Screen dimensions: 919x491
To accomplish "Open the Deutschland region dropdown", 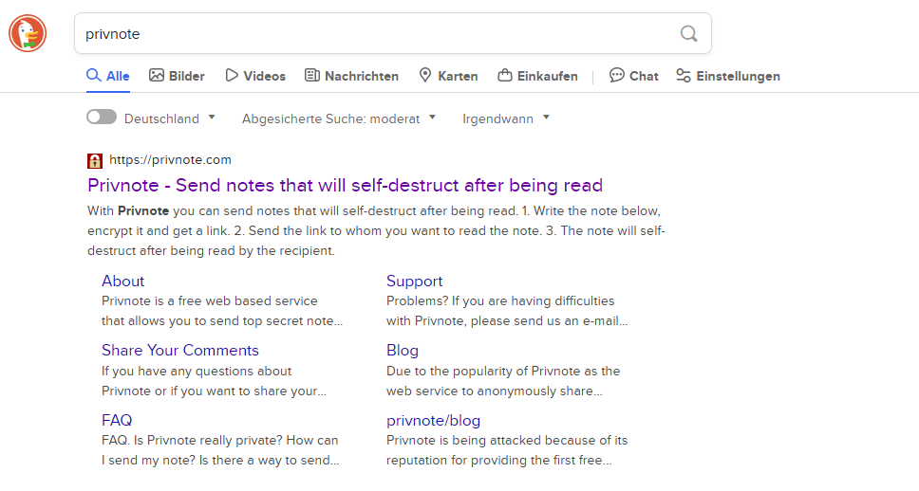I will coord(170,118).
